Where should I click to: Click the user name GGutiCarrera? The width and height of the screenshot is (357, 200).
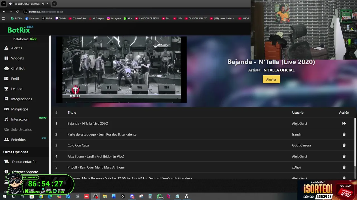pyautogui.click(x=301, y=145)
